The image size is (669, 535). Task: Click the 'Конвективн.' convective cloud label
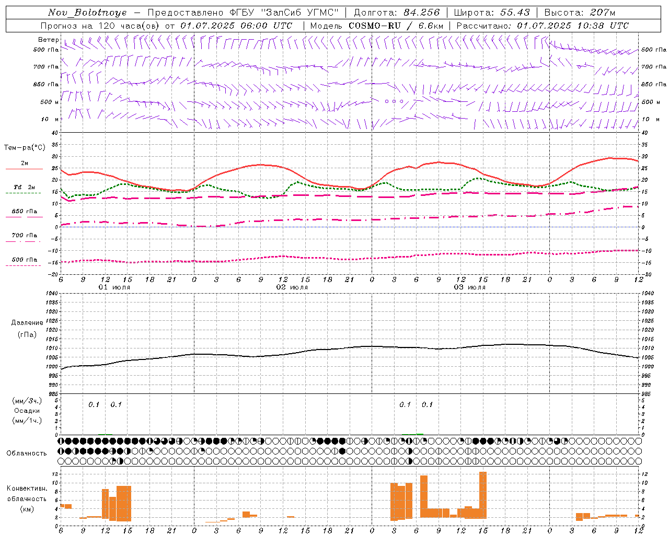click(27, 489)
